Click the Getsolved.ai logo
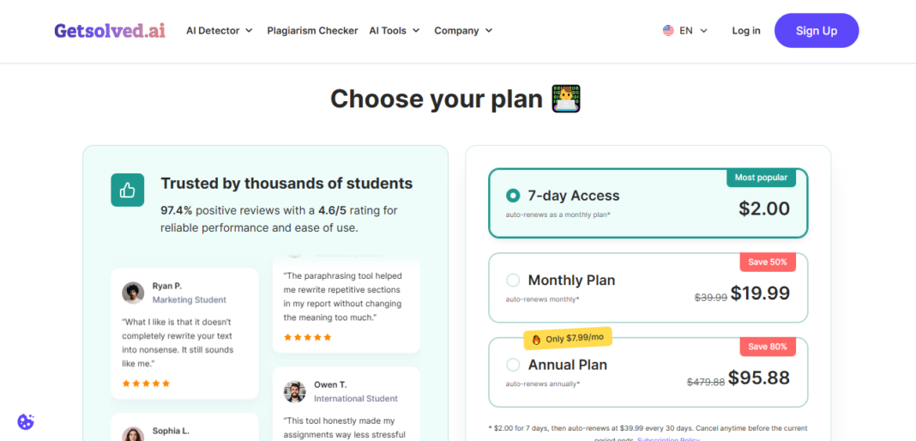The image size is (916, 441). [x=110, y=30]
